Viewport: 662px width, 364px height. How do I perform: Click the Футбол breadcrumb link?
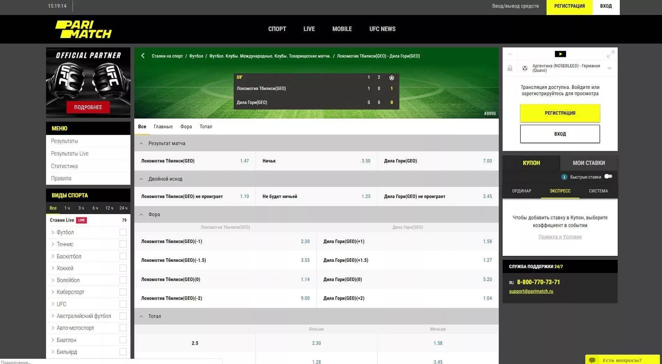(x=196, y=56)
